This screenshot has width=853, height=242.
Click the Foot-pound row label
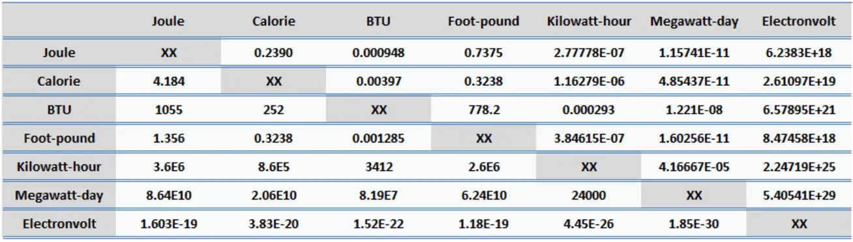59,138
